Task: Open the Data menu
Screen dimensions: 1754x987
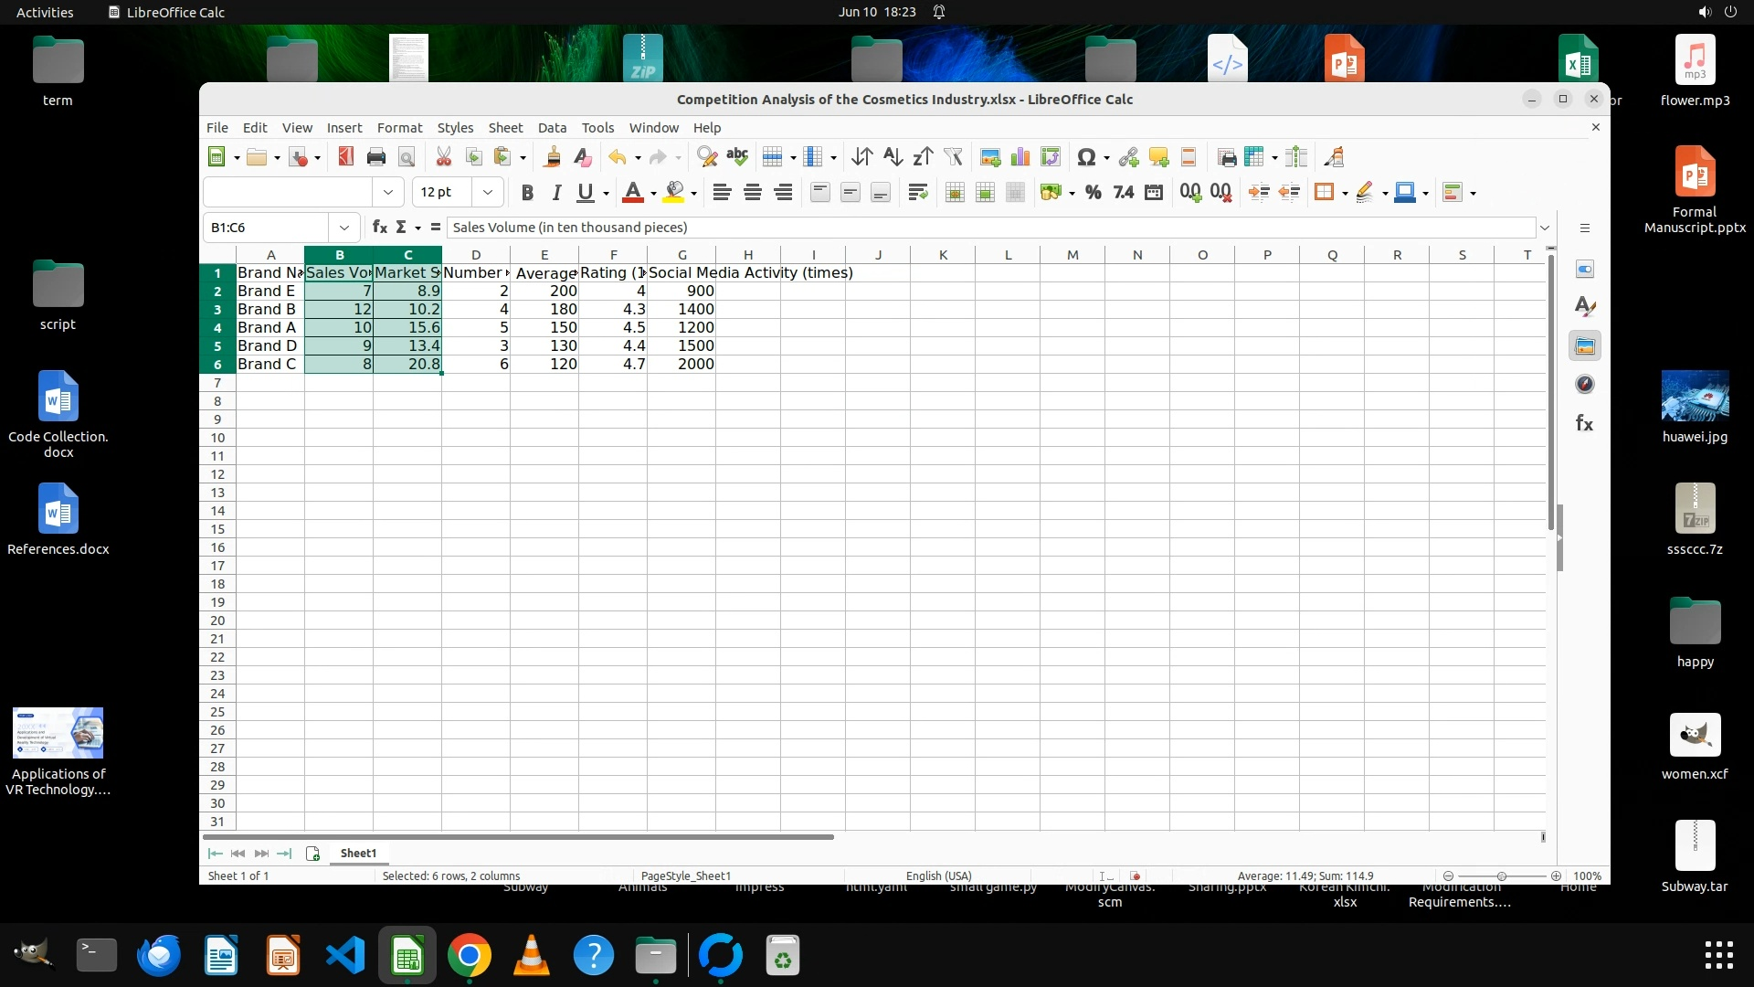Action: point(552,128)
